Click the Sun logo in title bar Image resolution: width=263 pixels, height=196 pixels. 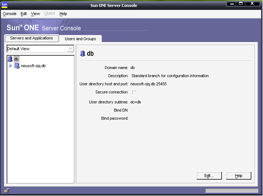4,5
